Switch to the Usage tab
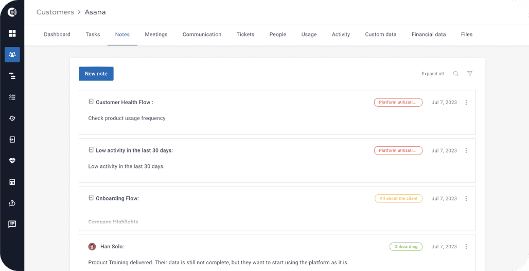 pos(309,35)
